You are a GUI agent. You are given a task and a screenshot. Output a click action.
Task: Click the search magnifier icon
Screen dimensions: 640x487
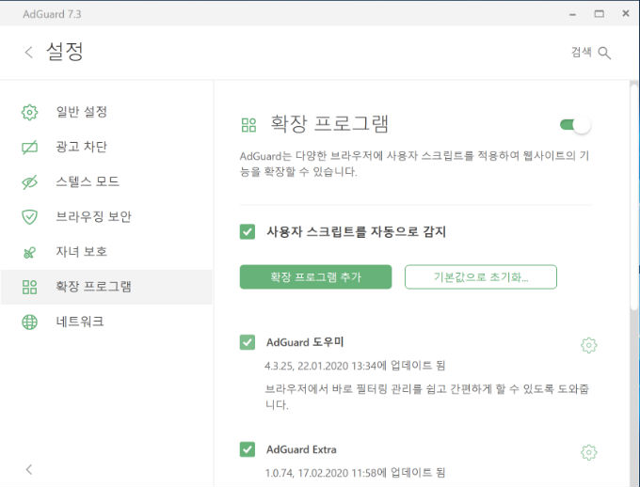(x=604, y=53)
